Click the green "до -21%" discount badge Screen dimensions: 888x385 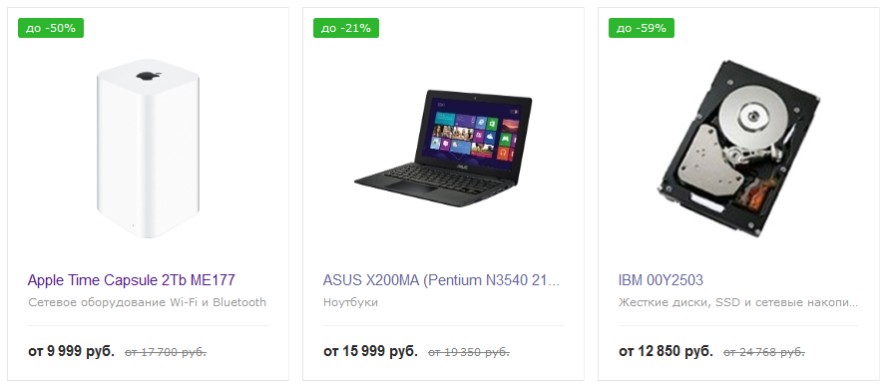(346, 28)
